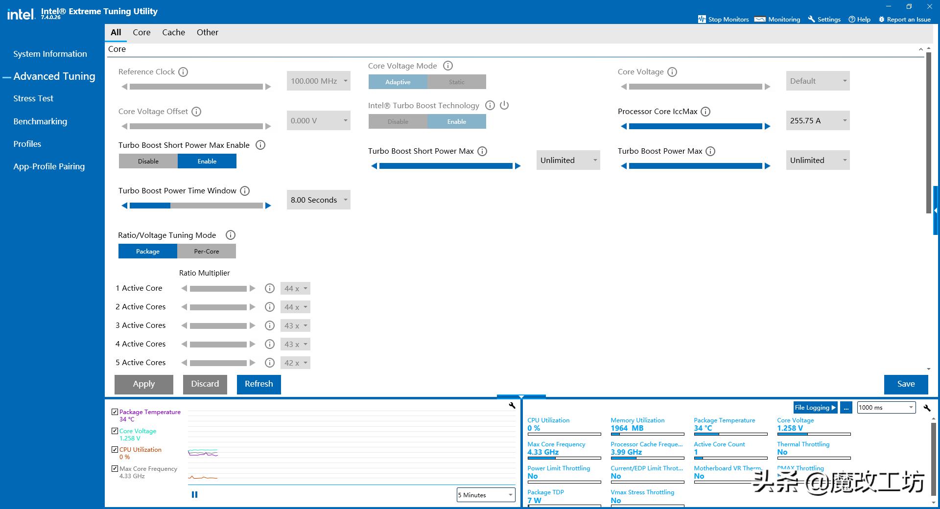Click the Turbo Boost Technology power icon

[504, 105]
